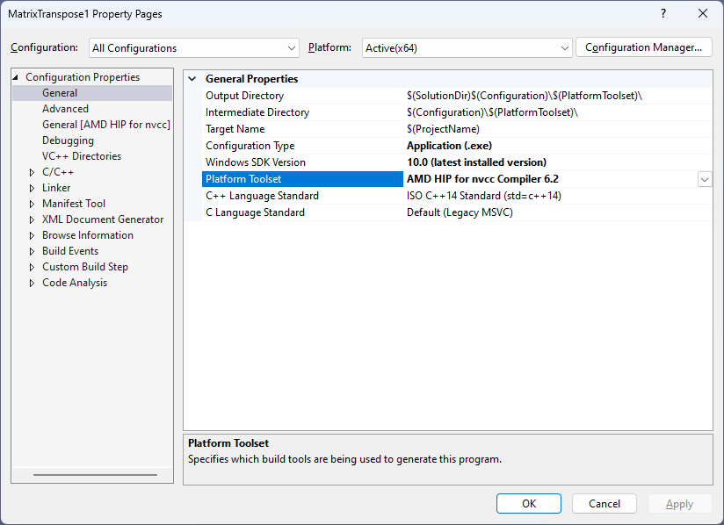Image resolution: width=724 pixels, height=525 pixels.
Task: Expand the Linker node arrow
Action: coord(32,188)
